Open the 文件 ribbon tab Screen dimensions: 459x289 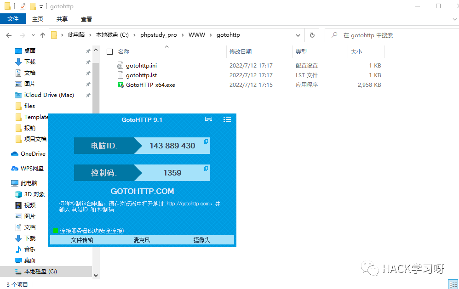tap(13, 19)
